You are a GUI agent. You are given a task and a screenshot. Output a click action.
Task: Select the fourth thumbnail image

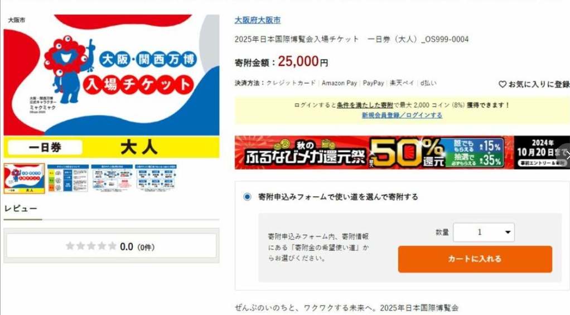[156, 178]
